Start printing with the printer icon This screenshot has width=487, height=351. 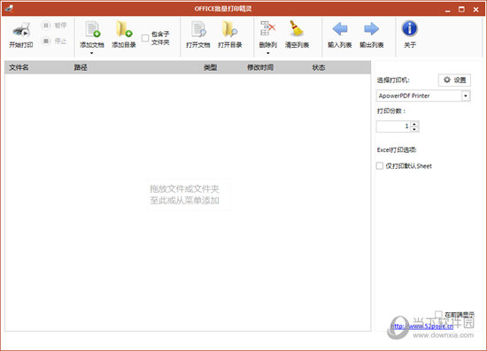(21, 35)
